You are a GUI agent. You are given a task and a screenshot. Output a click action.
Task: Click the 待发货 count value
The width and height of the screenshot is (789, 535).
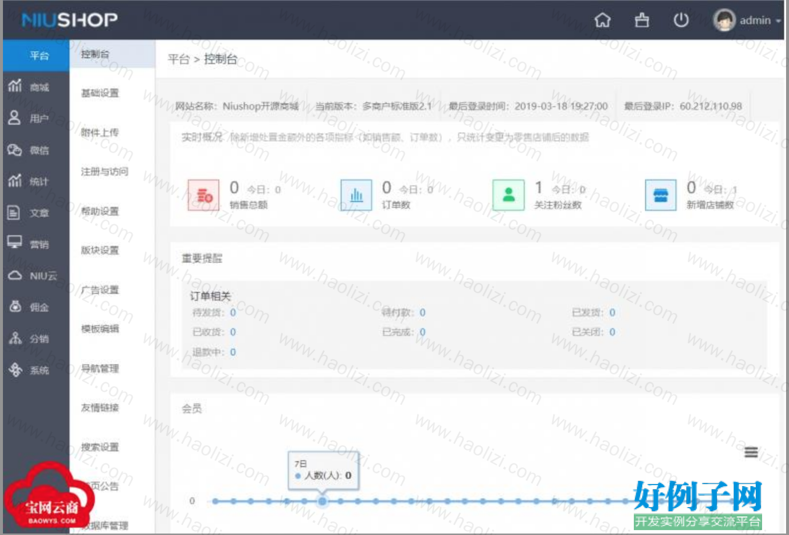[233, 312]
